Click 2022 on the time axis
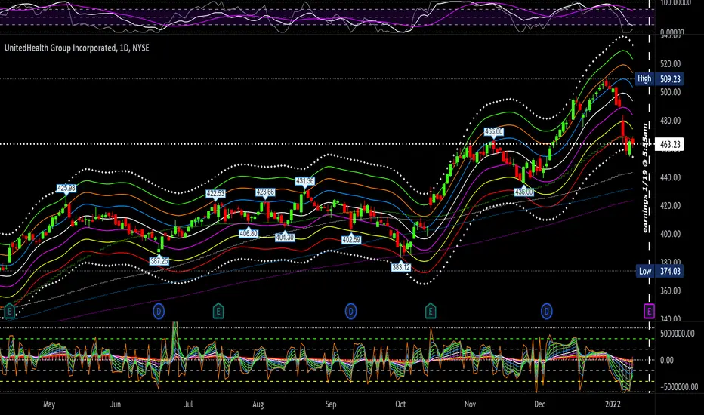 click(x=613, y=404)
